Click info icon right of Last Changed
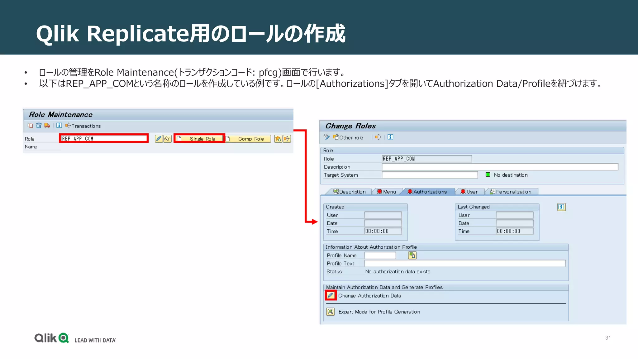 561,207
